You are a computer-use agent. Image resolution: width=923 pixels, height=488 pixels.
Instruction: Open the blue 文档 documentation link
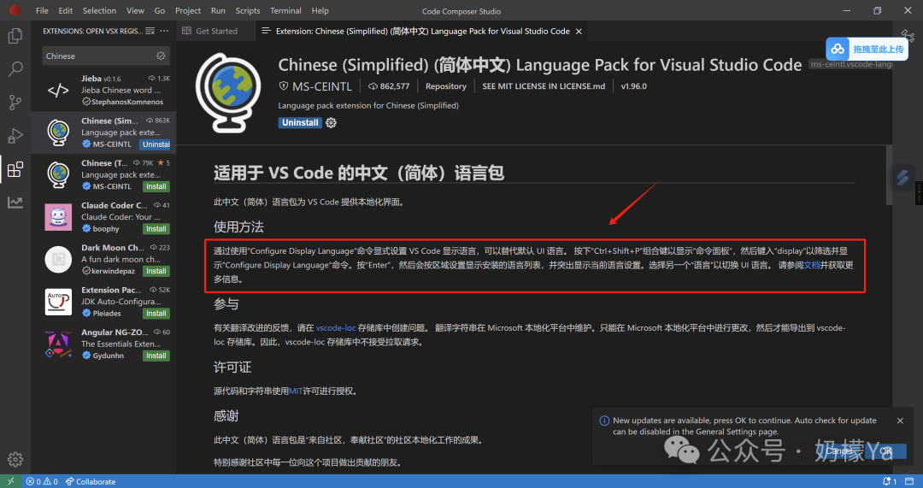(x=812, y=265)
